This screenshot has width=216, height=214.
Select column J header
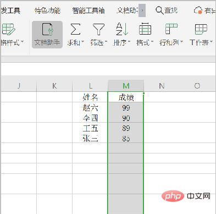(x=19, y=86)
